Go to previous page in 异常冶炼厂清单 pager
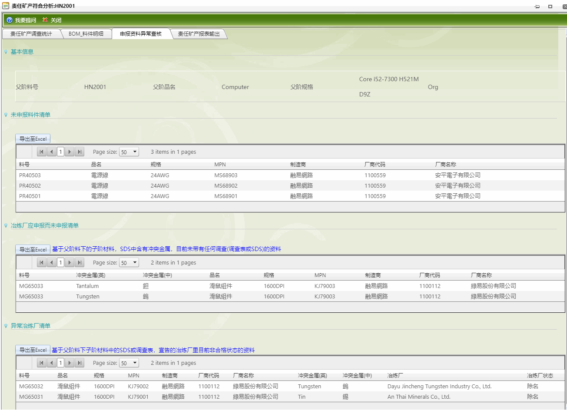This screenshot has height=410, width=567. click(51, 363)
